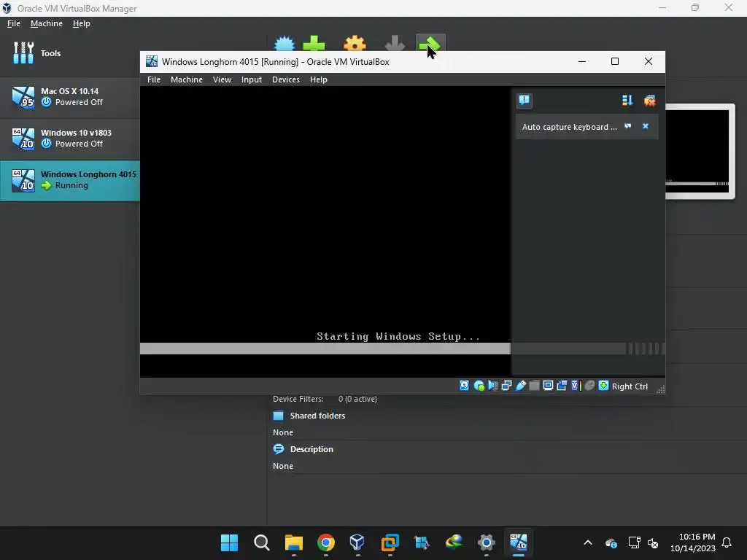Screen dimensions: 747x560
Task: Dismiss the Auto capture keyboard notification
Action: (646, 126)
